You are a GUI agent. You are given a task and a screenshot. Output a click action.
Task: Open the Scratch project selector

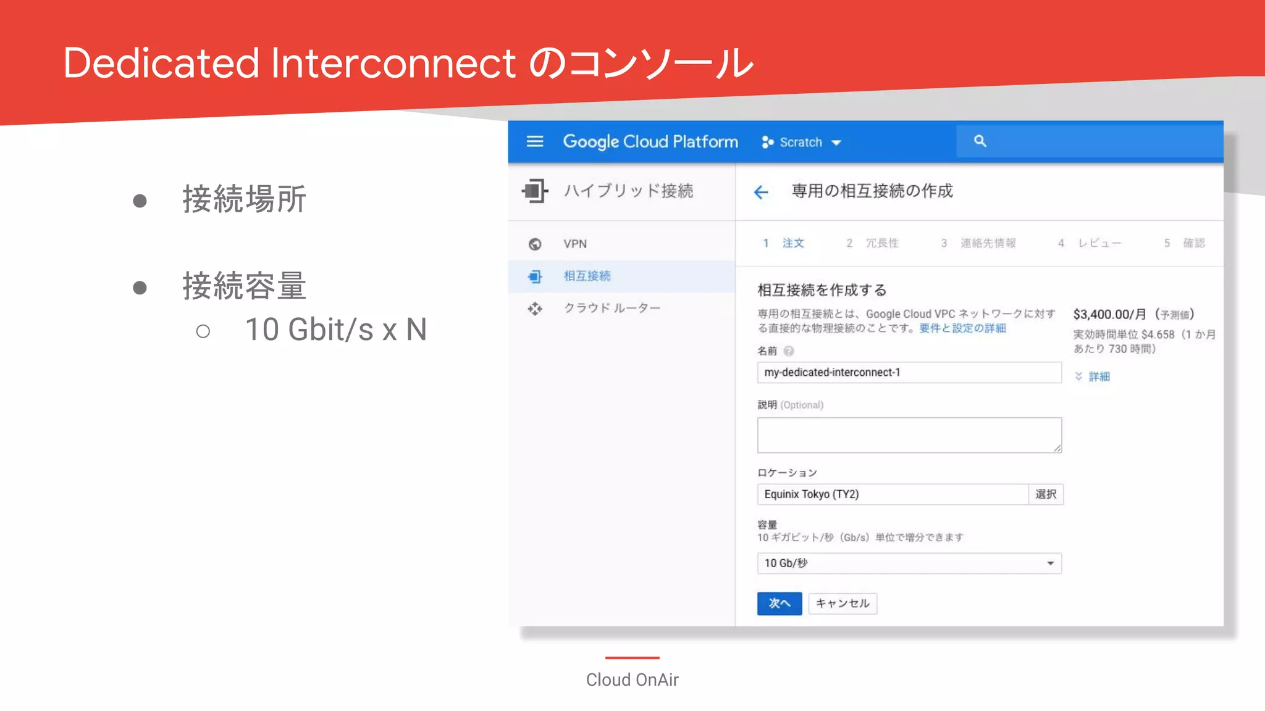[802, 142]
